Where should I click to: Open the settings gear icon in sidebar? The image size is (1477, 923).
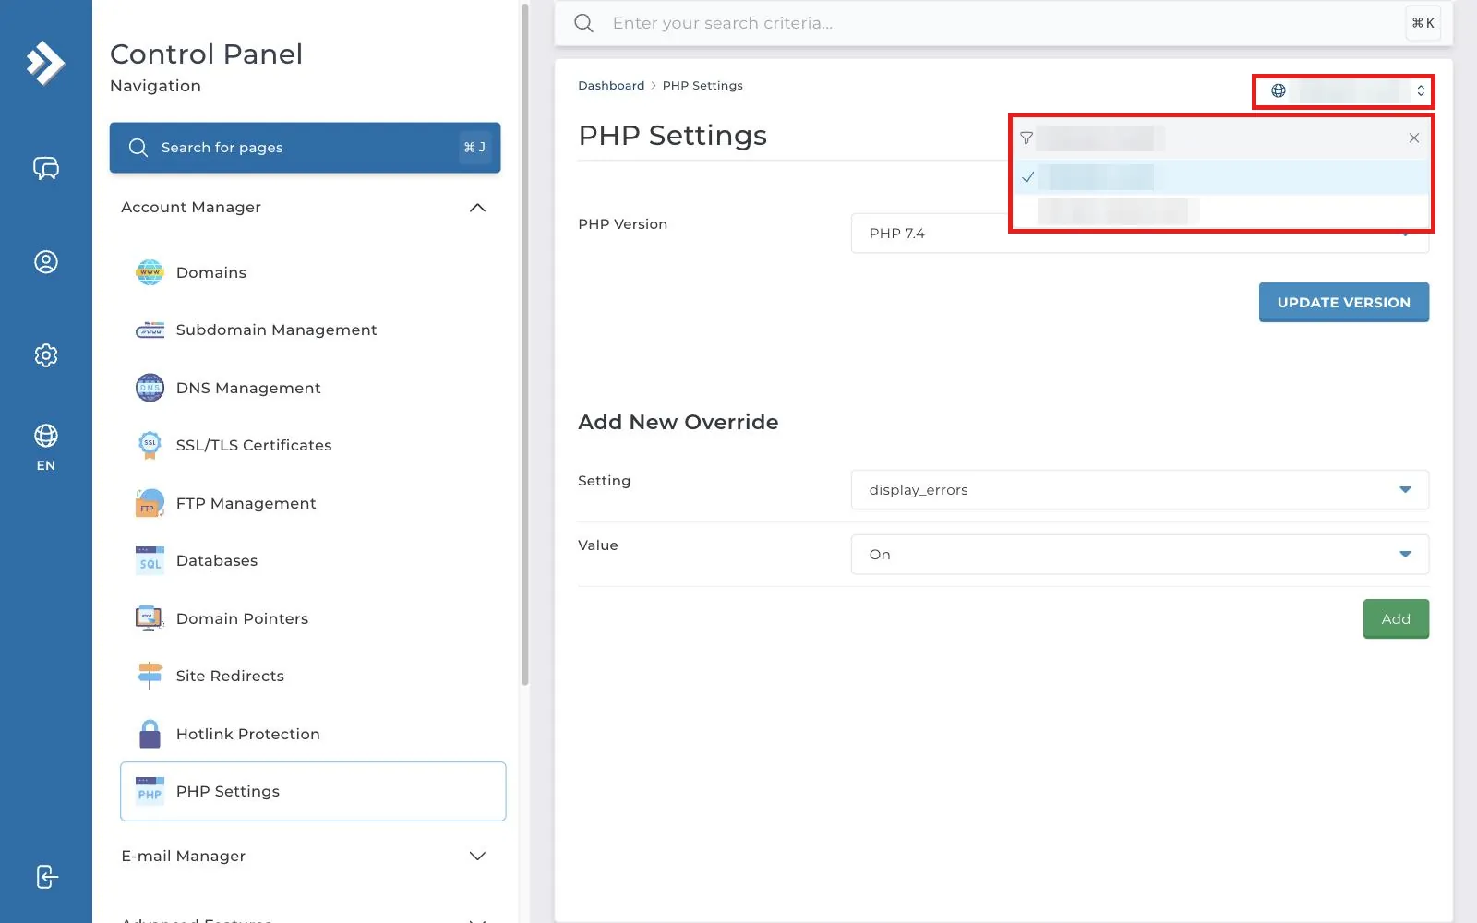point(46,355)
